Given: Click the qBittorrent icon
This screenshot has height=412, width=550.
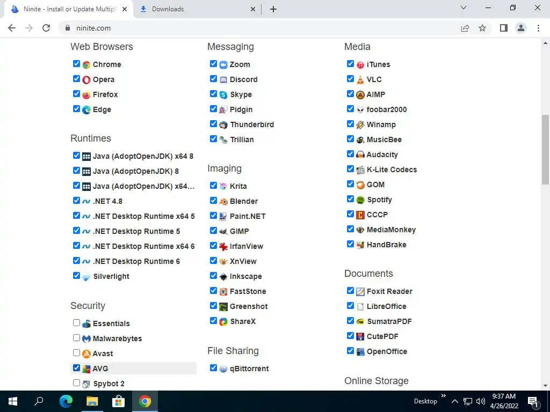Looking at the screenshot, I should click(x=223, y=369).
